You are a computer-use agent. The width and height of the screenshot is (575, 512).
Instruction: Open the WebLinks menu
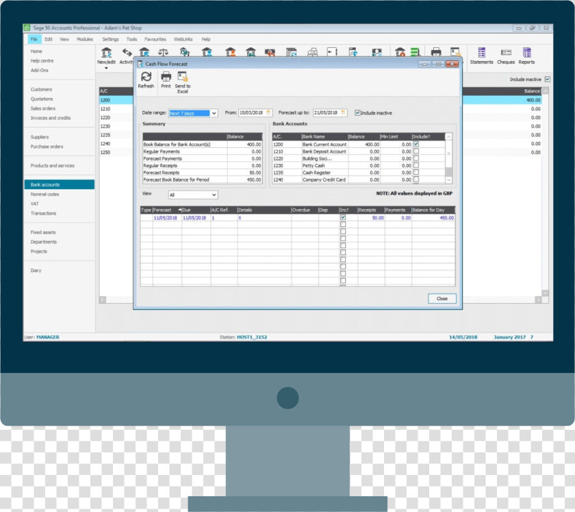[183, 39]
